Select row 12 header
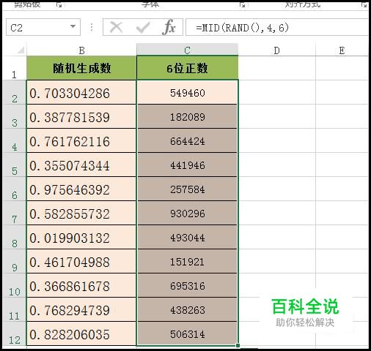This screenshot has height=351, width=371. pyautogui.click(x=14, y=333)
